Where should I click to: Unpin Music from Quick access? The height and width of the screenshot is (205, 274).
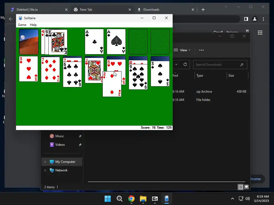tap(80, 136)
